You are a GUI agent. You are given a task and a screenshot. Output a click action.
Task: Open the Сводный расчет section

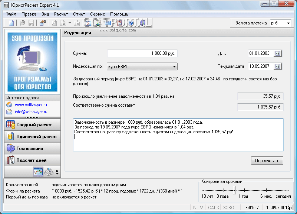(32, 125)
